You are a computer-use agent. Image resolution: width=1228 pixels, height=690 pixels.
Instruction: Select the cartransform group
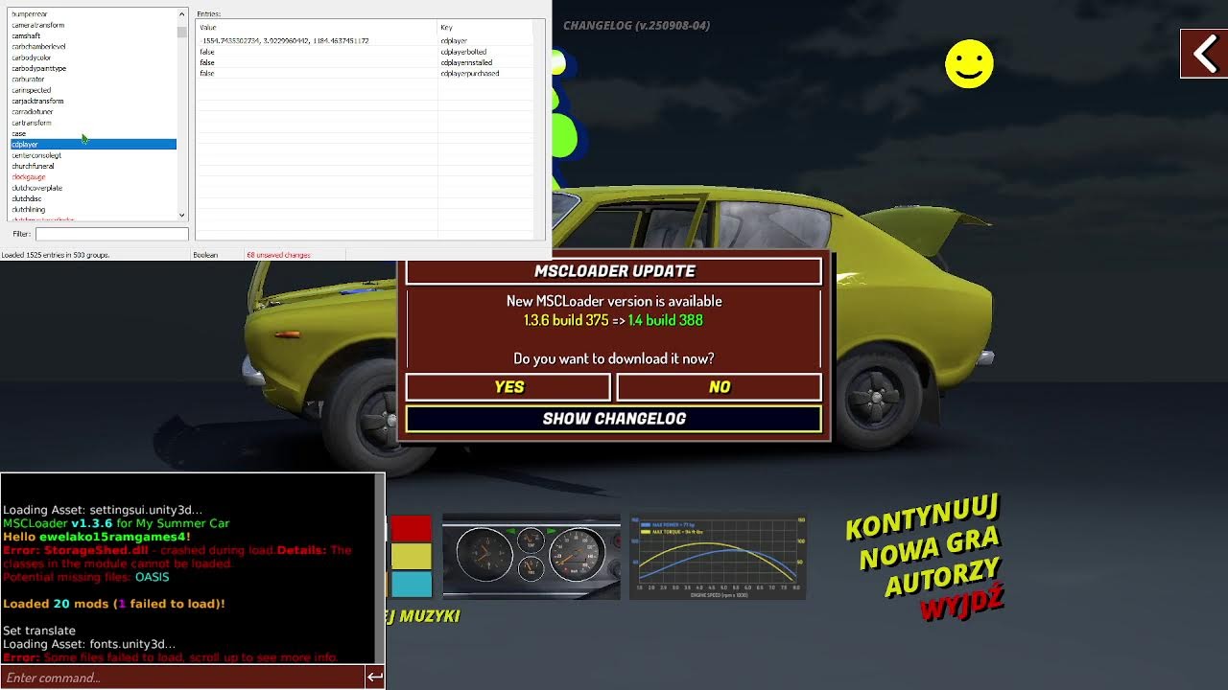point(32,123)
